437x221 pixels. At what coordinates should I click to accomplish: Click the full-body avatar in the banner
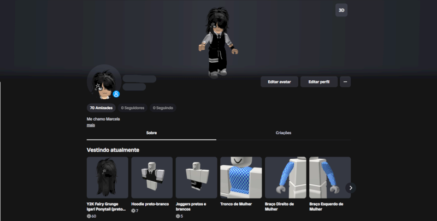(218, 42)
